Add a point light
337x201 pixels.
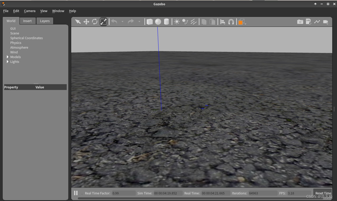177,22
